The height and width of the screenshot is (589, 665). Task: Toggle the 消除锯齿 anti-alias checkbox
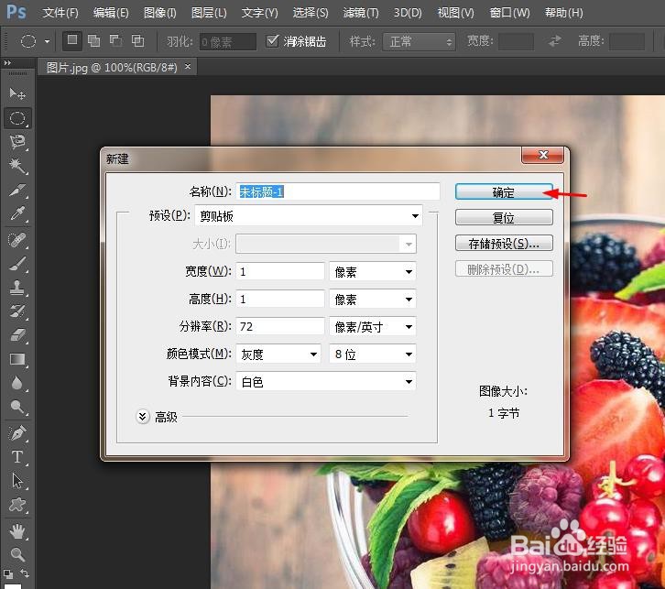[272, 41]
